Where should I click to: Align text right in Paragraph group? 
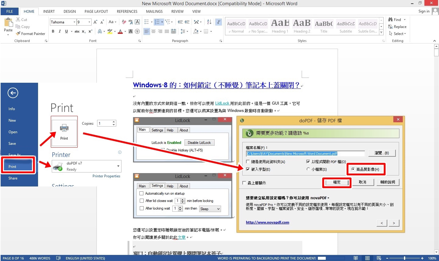(x=160, y=31)
